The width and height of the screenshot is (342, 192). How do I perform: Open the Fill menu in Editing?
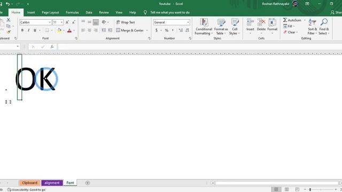pos(289,26)
